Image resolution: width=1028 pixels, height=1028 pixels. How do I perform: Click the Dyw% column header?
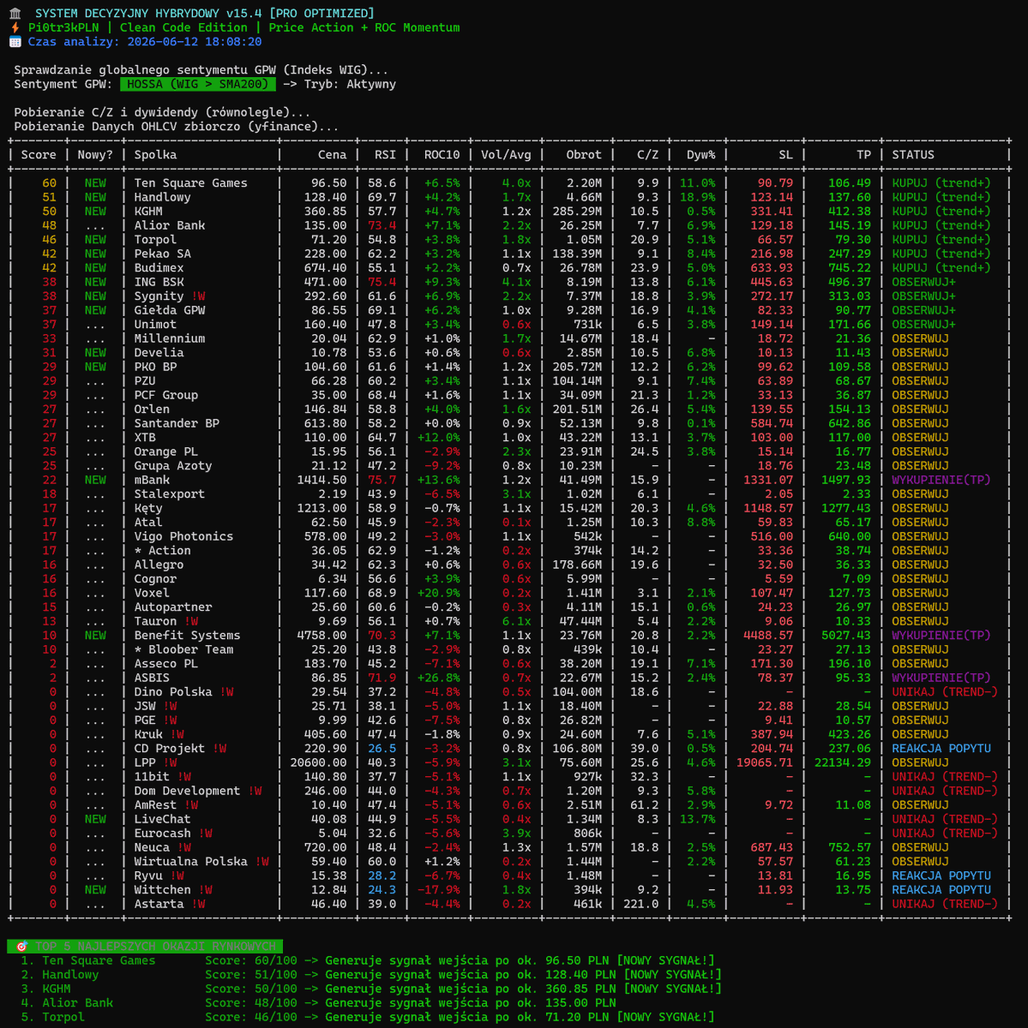pyautogui.click(x=701, y=155)
